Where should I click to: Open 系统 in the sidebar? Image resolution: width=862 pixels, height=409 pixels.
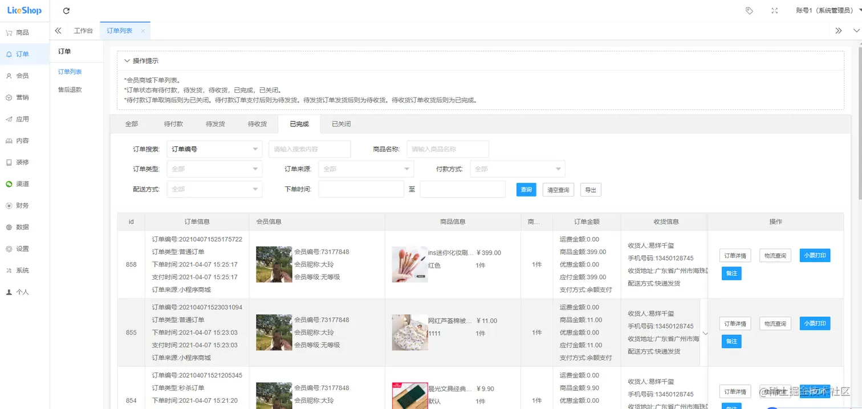pos(25,271)
